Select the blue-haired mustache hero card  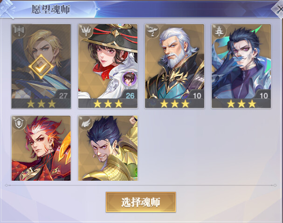pyautogui.click(x=242, y=66)
